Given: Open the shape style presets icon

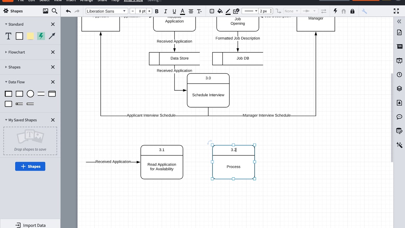Looking at the screenshot, I should click(236, 11).
